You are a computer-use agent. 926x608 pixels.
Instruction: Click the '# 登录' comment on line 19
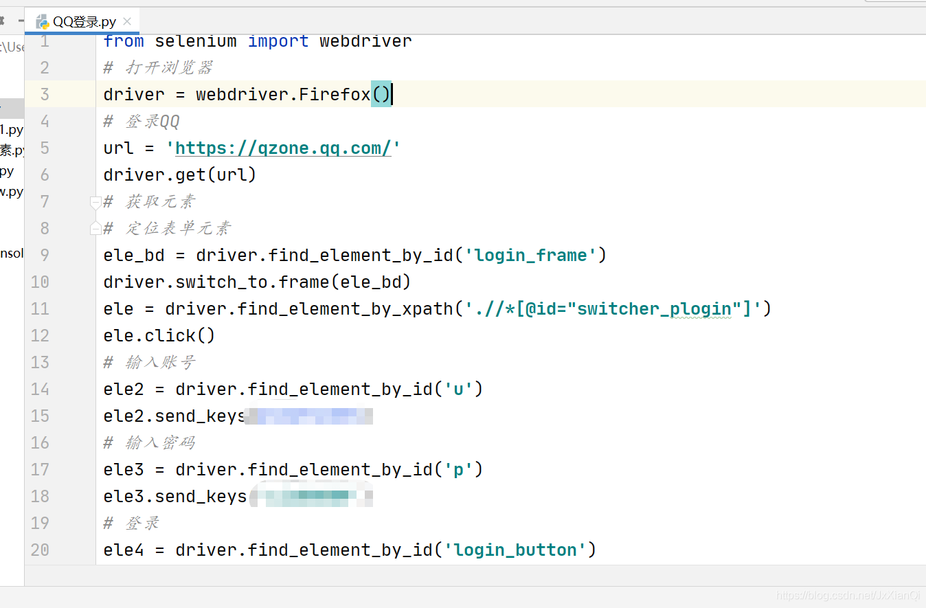tap(131, 523)
